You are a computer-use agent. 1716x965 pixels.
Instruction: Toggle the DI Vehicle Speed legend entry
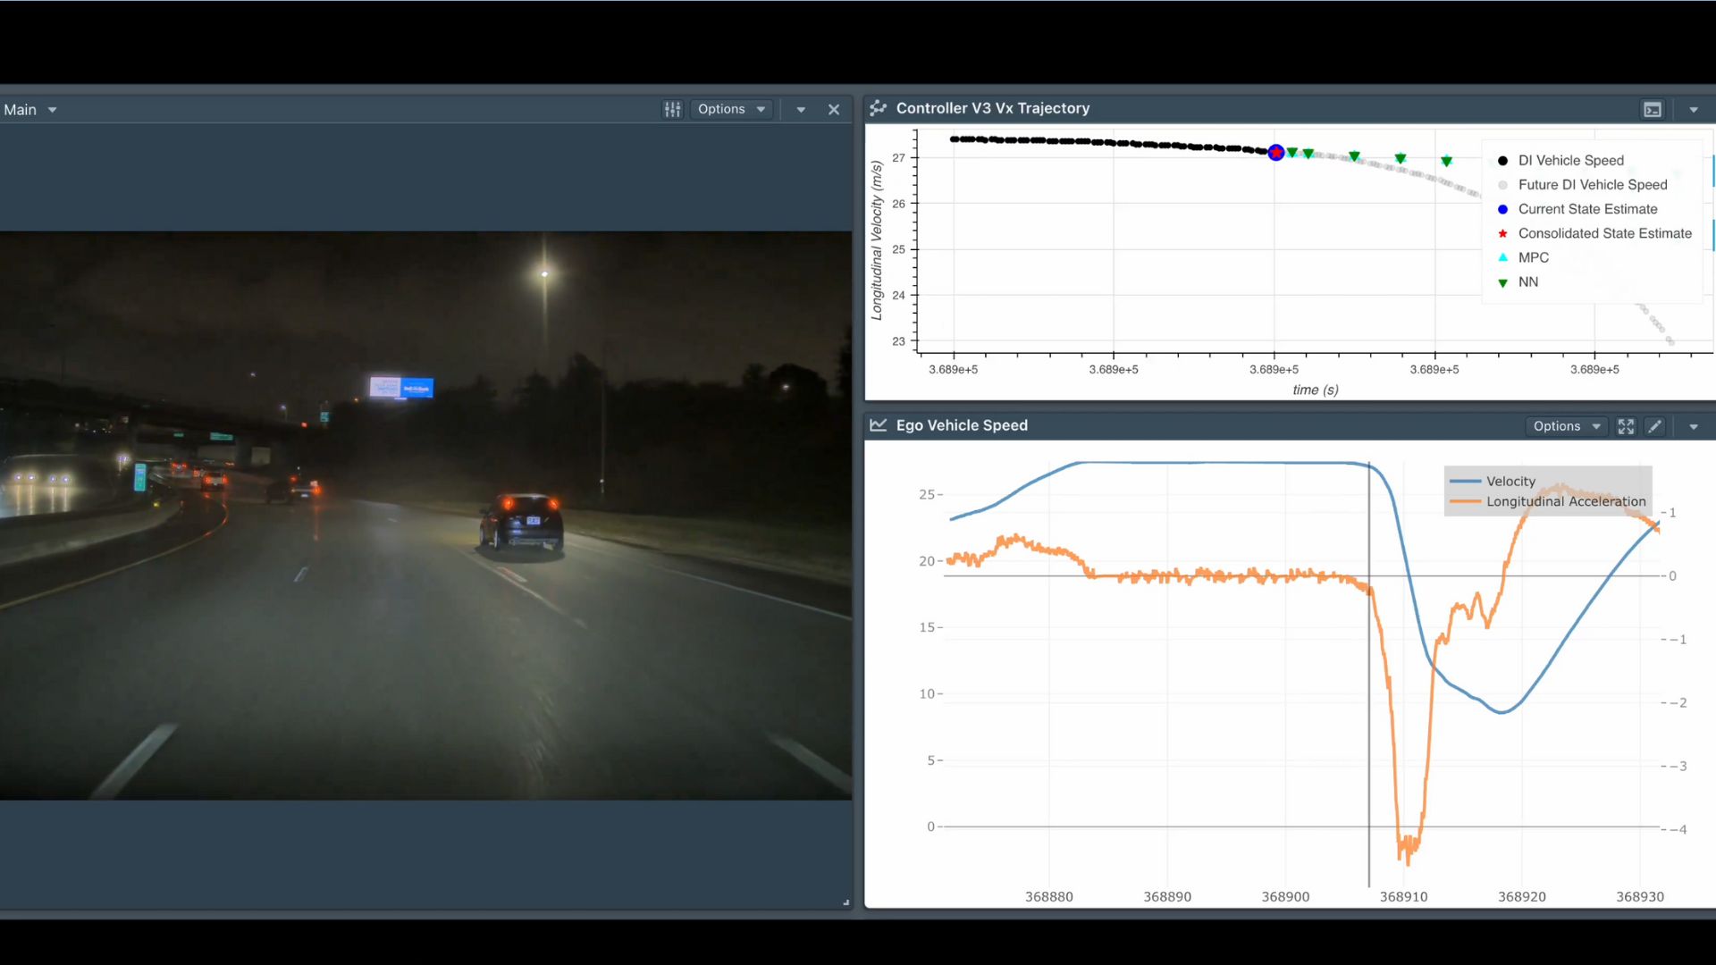(x=1570, y=161)
